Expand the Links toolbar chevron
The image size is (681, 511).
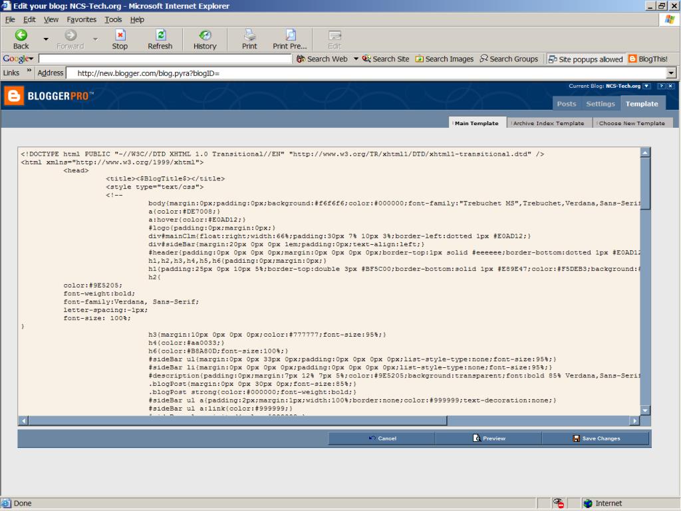point(29,71)
